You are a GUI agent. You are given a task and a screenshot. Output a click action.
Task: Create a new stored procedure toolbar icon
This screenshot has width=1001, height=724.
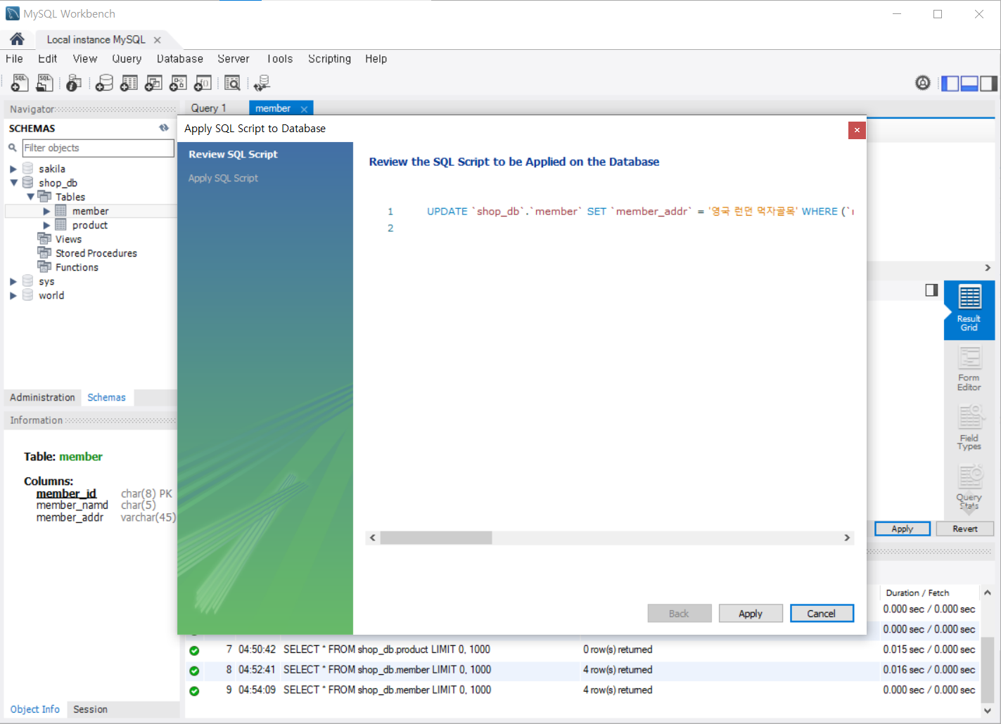pos(178,83)
